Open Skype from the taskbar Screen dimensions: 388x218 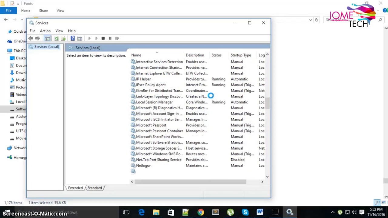(245, 212)
